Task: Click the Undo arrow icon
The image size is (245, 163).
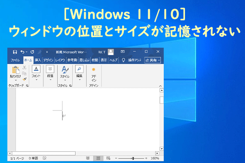Action: [x=22, y=52]
